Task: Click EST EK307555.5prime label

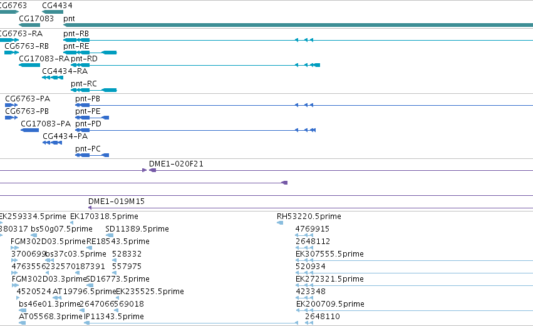Action: click(329, 254)
